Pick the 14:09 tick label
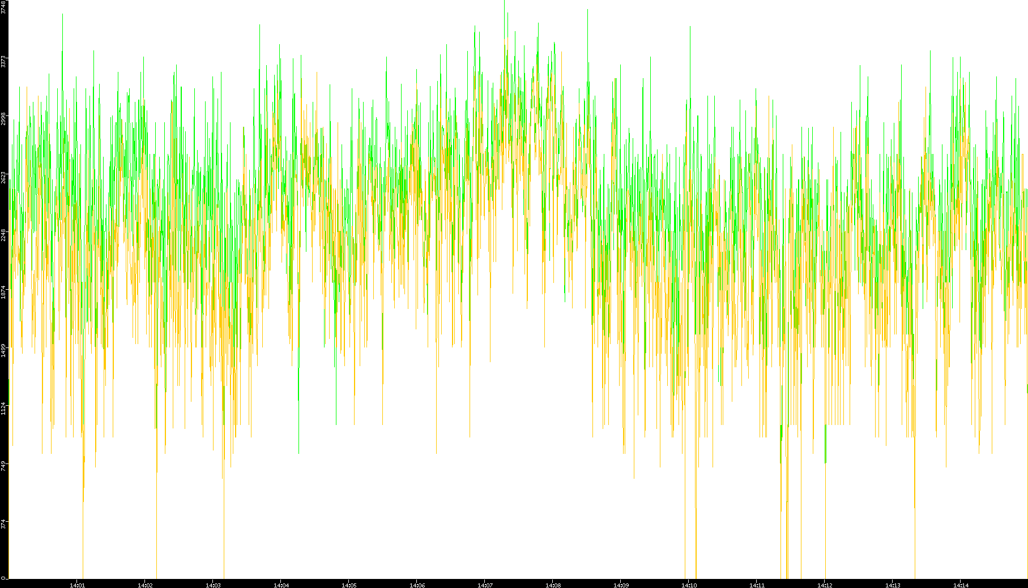The height and width of the screenshot is (588, 1028). point(621,585)
